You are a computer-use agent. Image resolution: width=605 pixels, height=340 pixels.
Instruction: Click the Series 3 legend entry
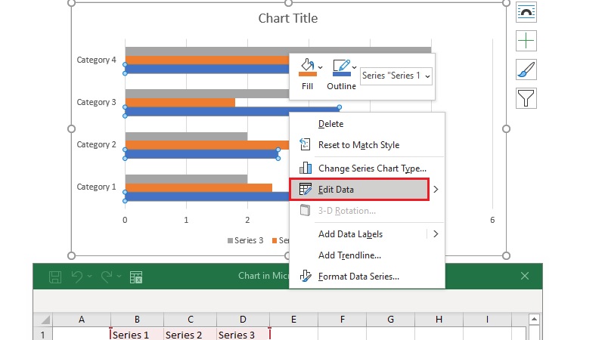pos(245,240)
